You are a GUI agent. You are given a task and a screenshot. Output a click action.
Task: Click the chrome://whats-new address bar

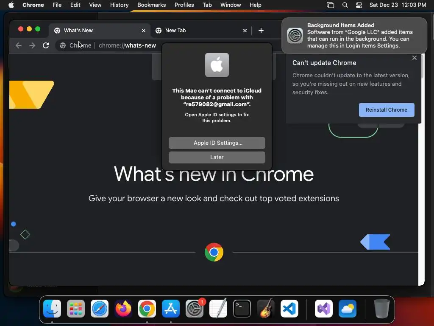click(x=127, y=45)
